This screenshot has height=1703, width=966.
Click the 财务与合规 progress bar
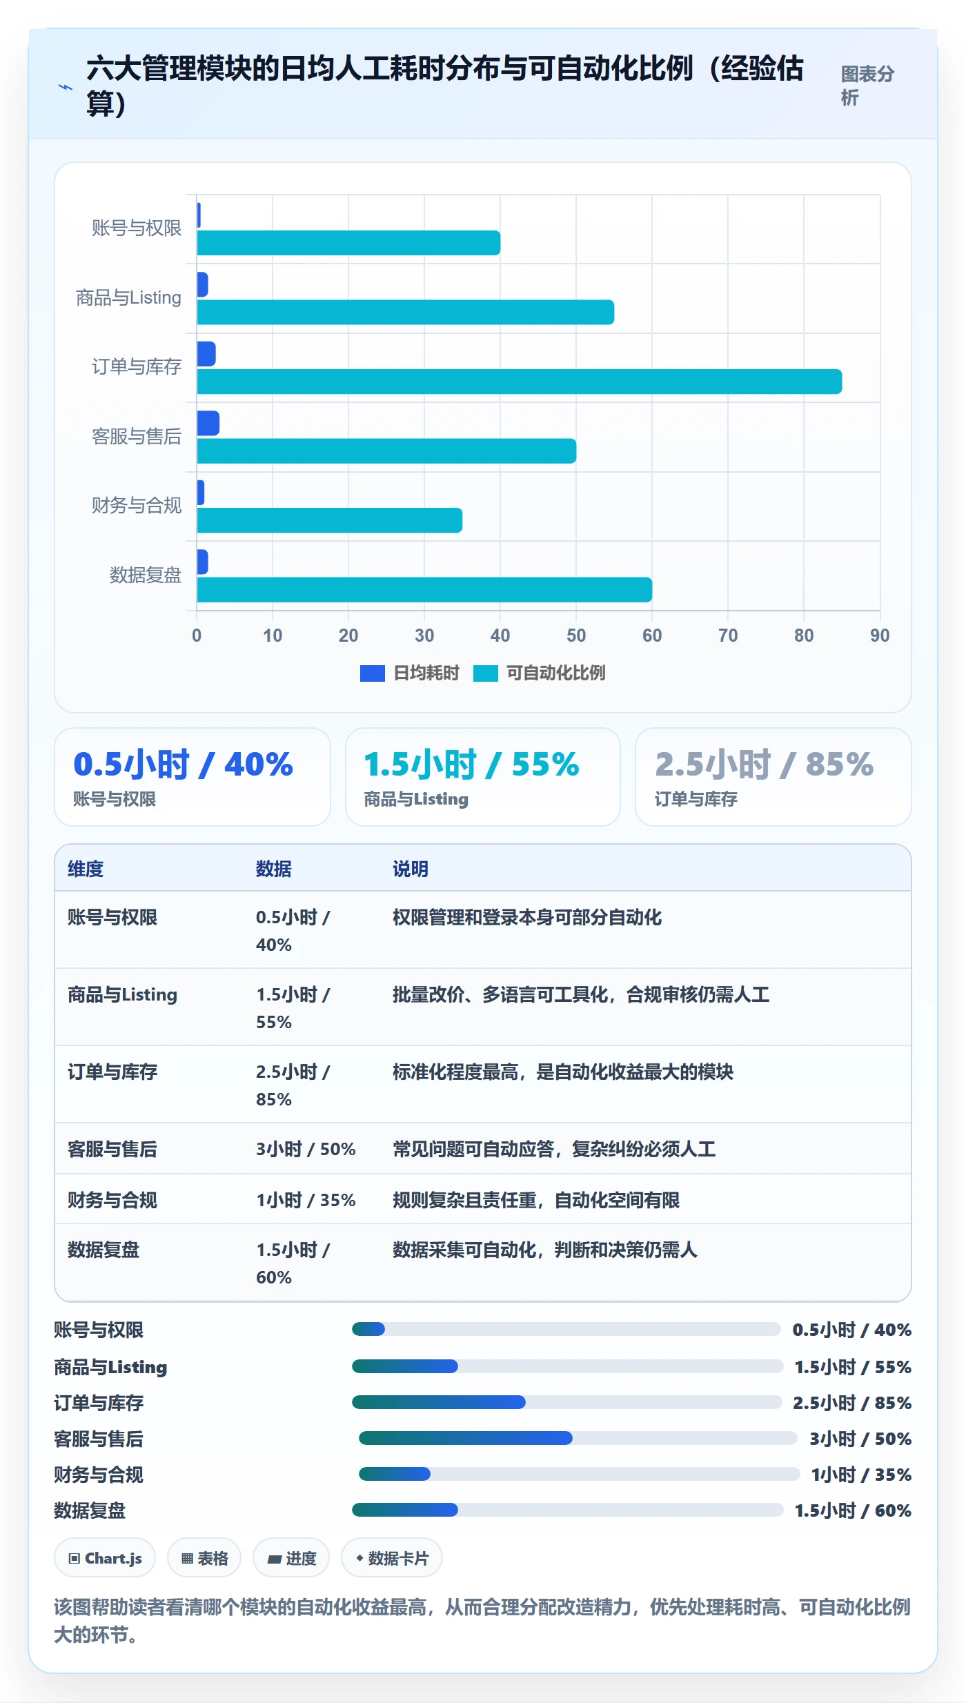pos(579,1474)
